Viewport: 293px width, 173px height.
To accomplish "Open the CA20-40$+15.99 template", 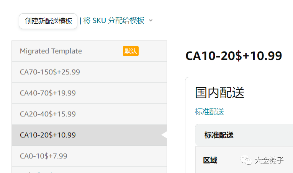I will point(89,114).
